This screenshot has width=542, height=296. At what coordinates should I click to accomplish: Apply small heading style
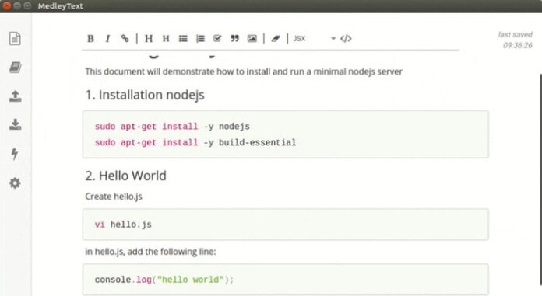coord(166,38)
